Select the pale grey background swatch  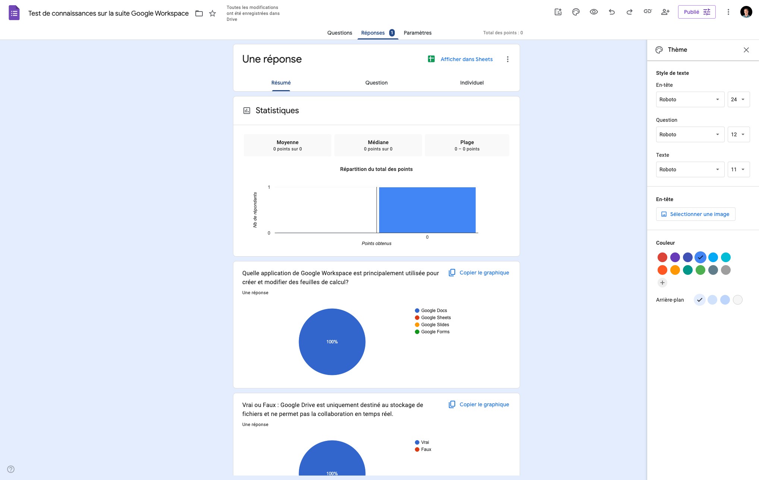pyautogui.click(x=738, y=300)
